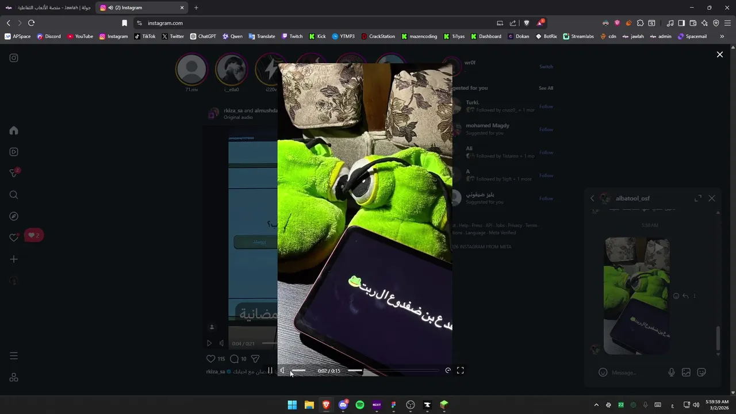Open Brave Rewards triangle icon
This screenshot has width=736, height=414.
(540, 23)
